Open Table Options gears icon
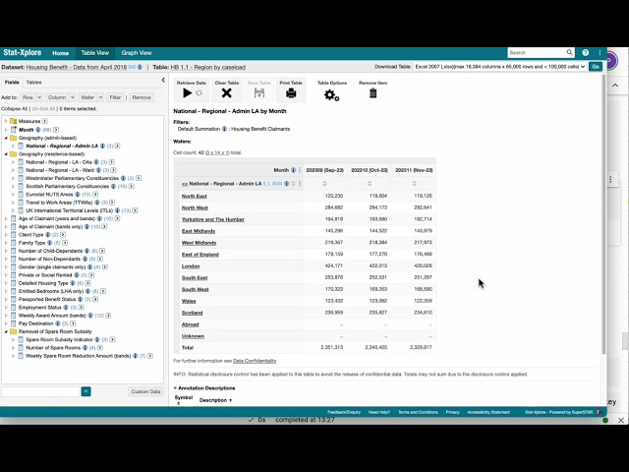This screenshot has height=472, width=629. (x=332, y=95)
